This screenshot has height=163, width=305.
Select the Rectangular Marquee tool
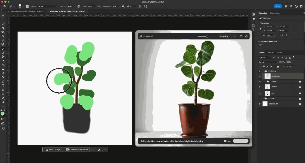point(3,20)
